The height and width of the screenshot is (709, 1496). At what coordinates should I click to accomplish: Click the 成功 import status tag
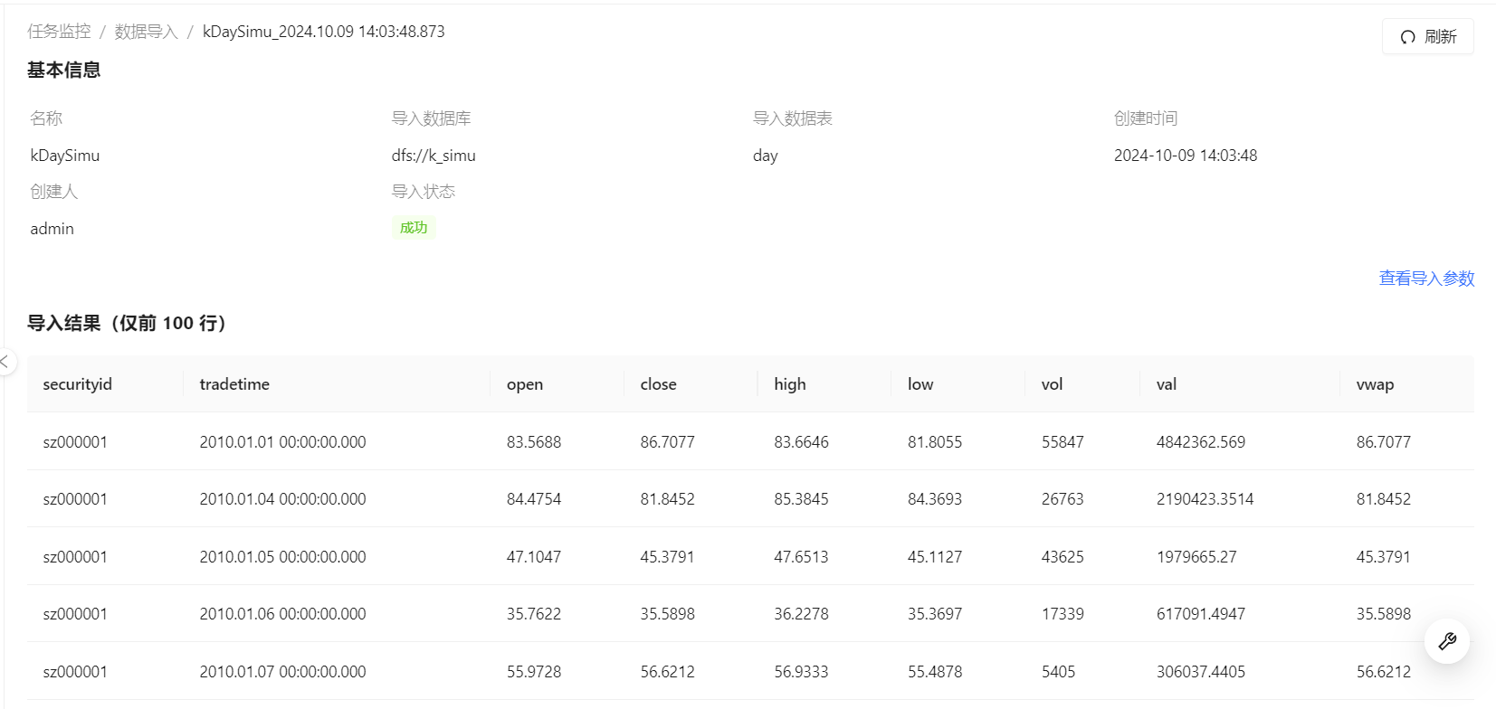(x=414, y=228)
